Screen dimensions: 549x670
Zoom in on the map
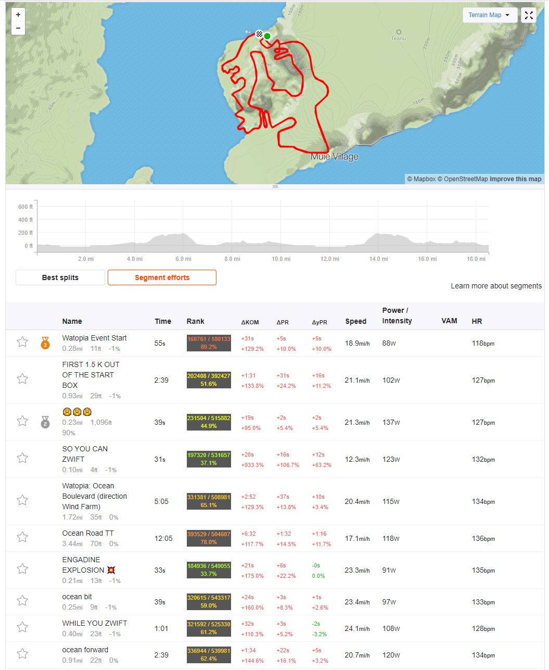click(x=18, y=15)
